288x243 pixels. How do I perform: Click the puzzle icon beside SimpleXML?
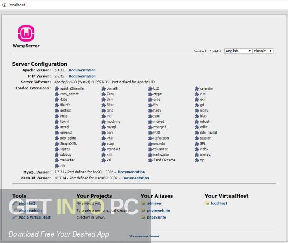57,143
